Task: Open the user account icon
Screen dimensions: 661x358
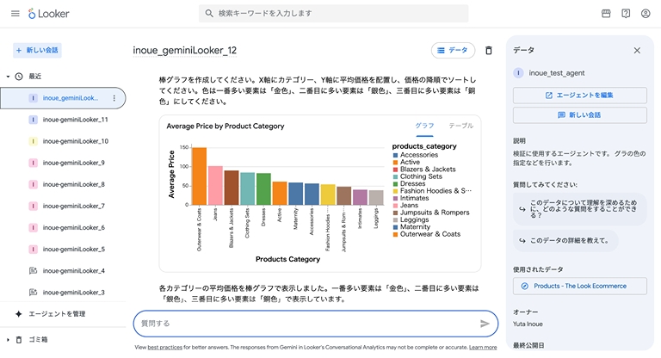Action: coord(646,14)
